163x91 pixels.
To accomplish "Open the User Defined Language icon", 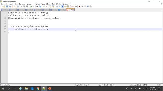I will click(x=65, y=6).
